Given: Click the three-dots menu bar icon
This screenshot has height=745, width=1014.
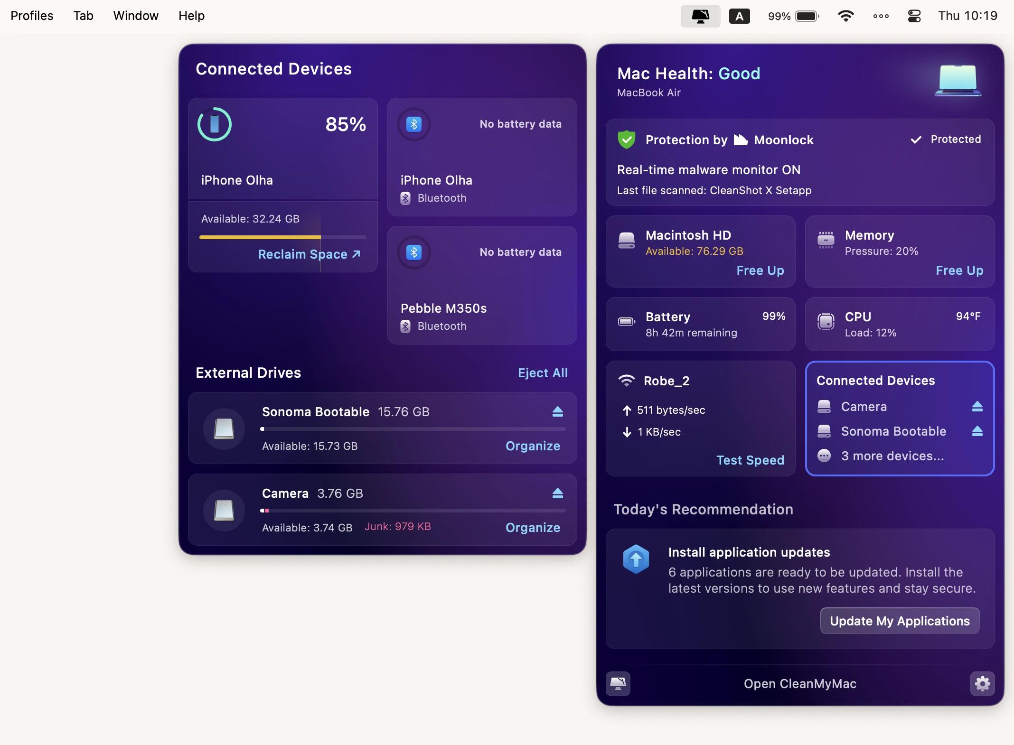Looking at the screenshot, I should point(881,16).
